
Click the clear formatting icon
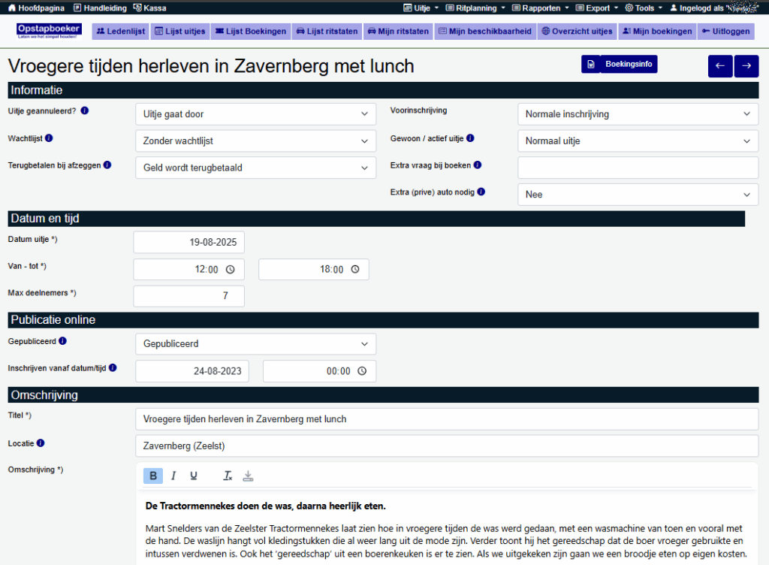click(x=228, y=476)
